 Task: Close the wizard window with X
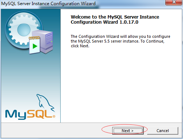pos(174,2)
